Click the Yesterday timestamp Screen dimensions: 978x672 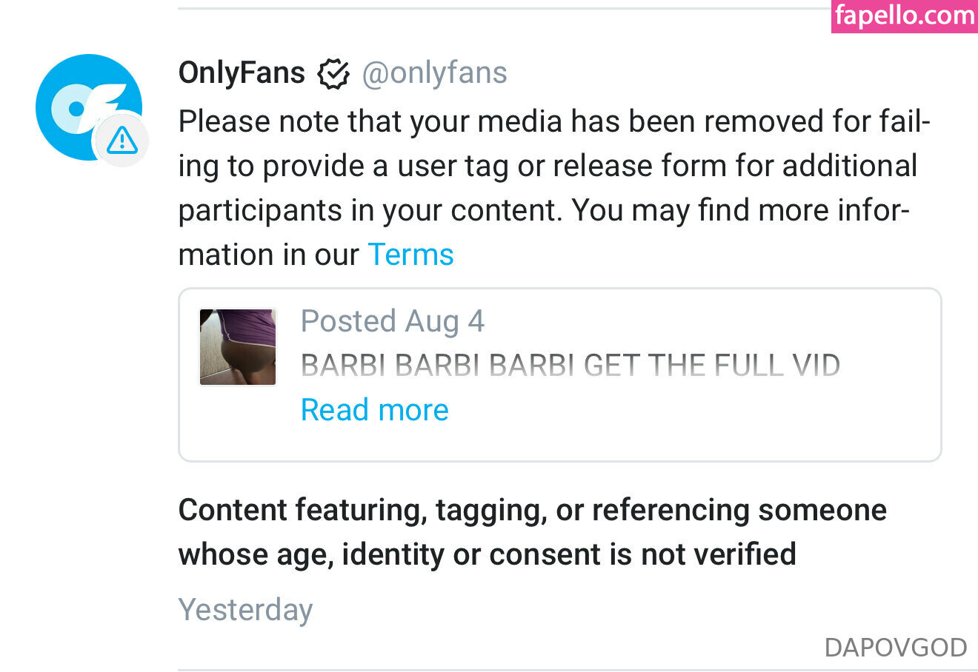tap(245, 610)
